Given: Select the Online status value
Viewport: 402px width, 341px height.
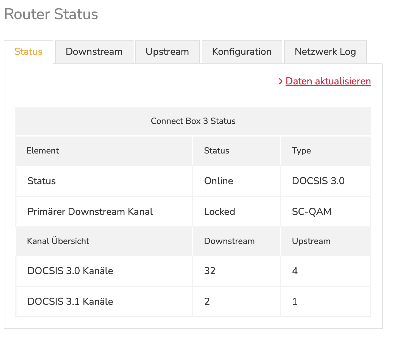Looking at the screenshot, I should (x=219, y=181).
